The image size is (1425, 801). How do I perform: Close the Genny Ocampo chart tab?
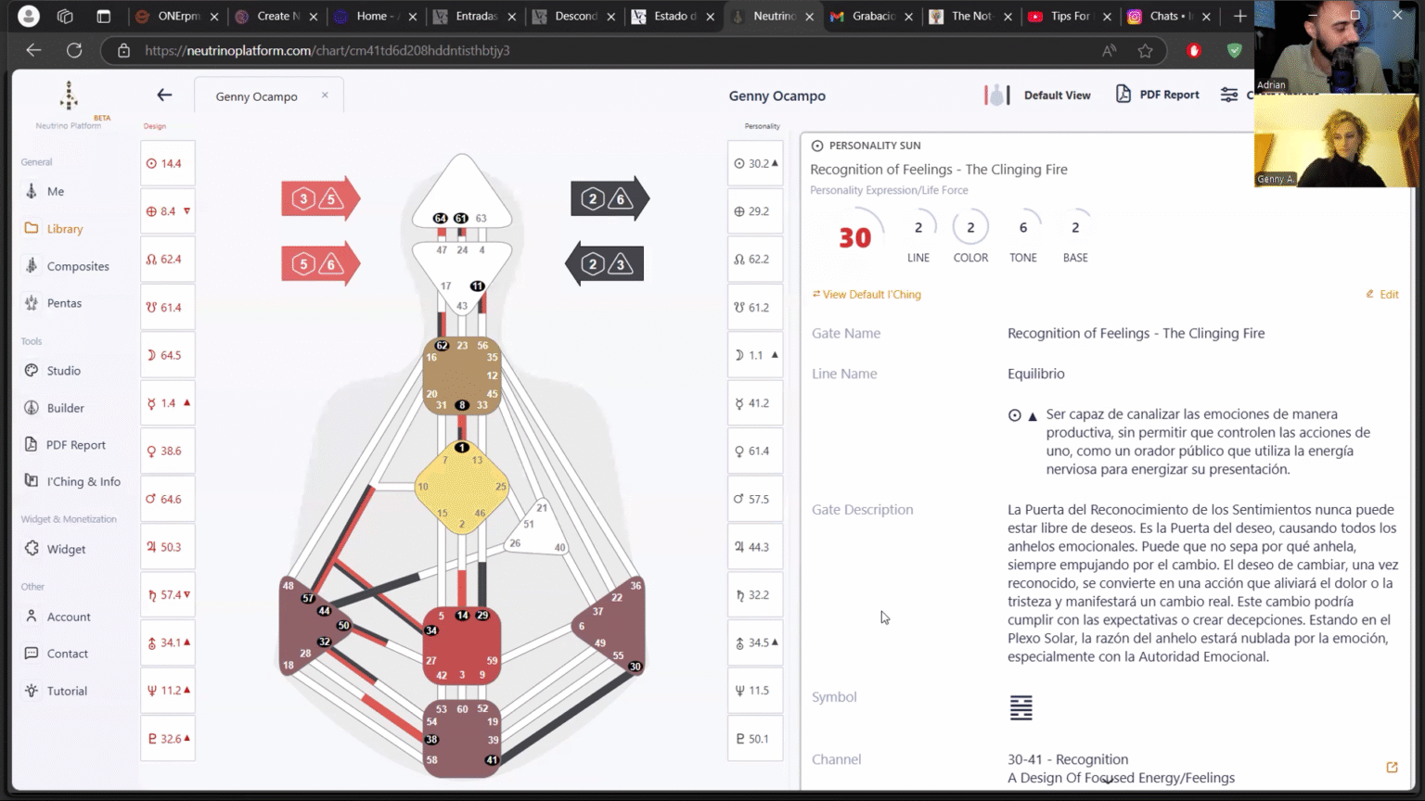325,95
